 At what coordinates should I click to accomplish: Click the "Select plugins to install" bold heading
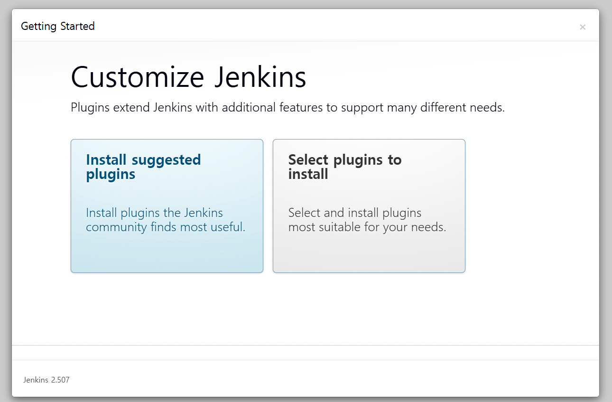tap(345, 167)
